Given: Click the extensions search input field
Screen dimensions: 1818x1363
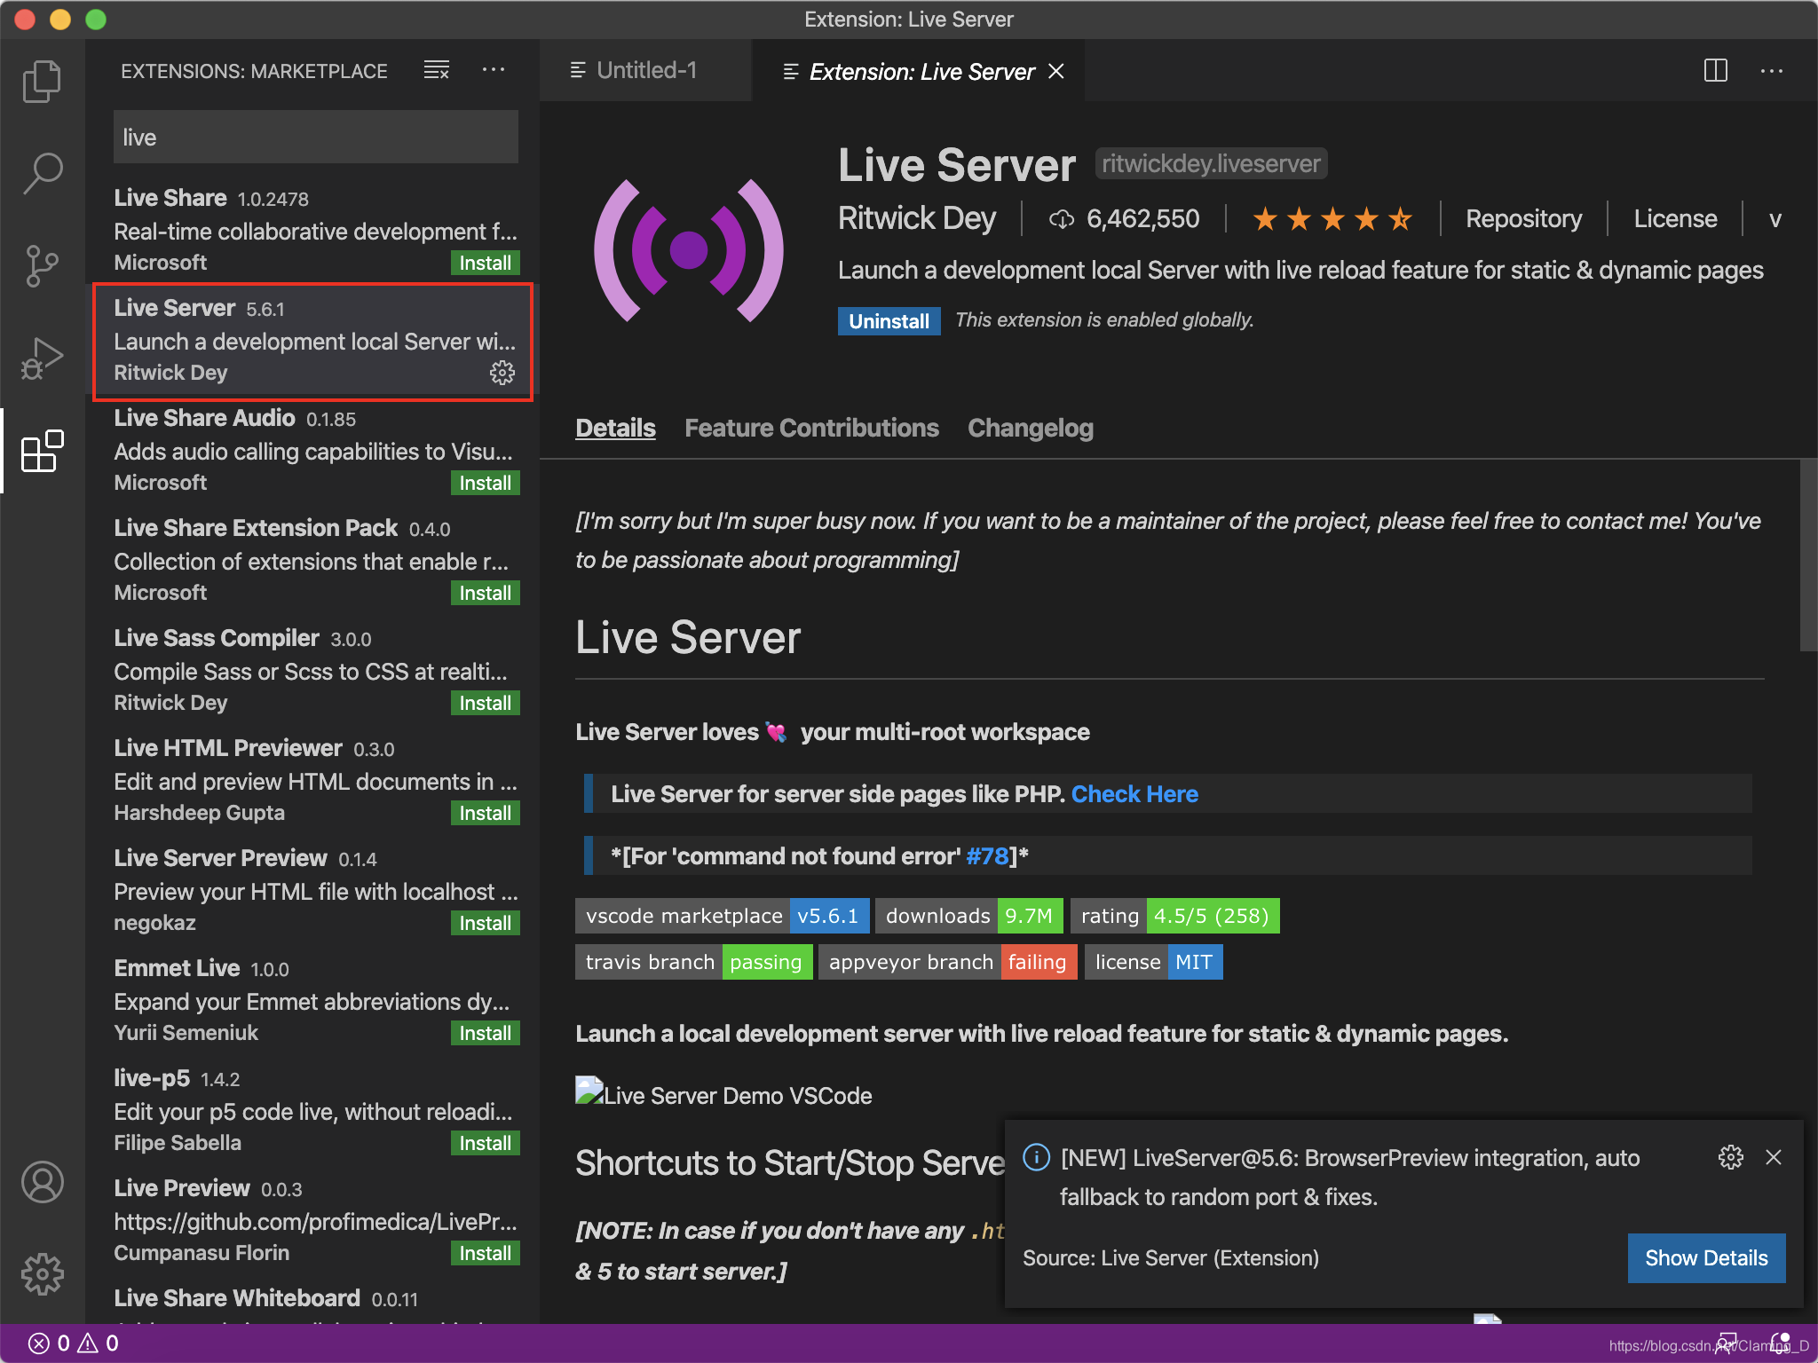Looking at the screenshot, I should [x=315, y=138].
